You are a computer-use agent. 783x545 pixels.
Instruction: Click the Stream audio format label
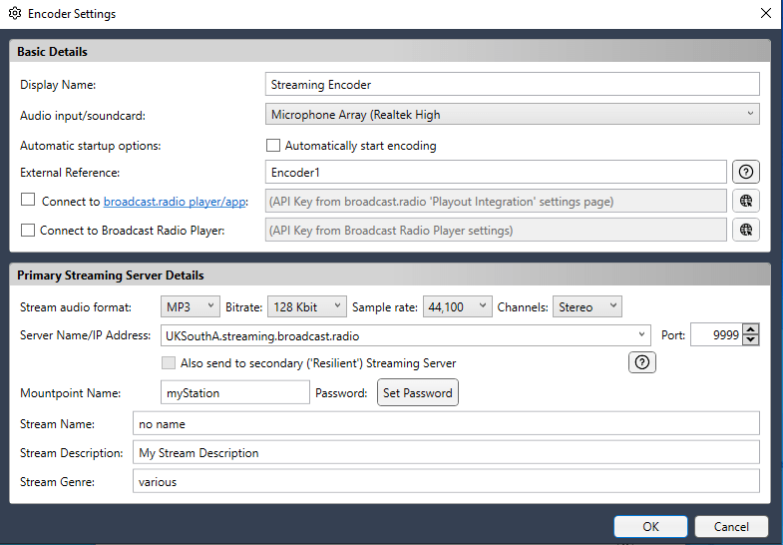click(76, 307)
